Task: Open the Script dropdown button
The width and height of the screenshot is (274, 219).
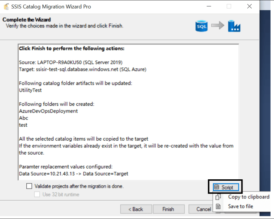Action: coord(226,187)
